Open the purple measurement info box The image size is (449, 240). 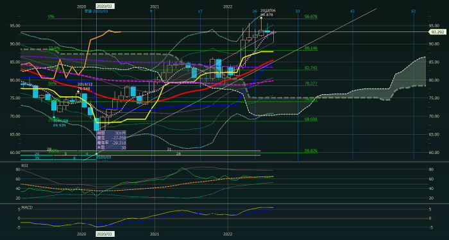(111, 141)
